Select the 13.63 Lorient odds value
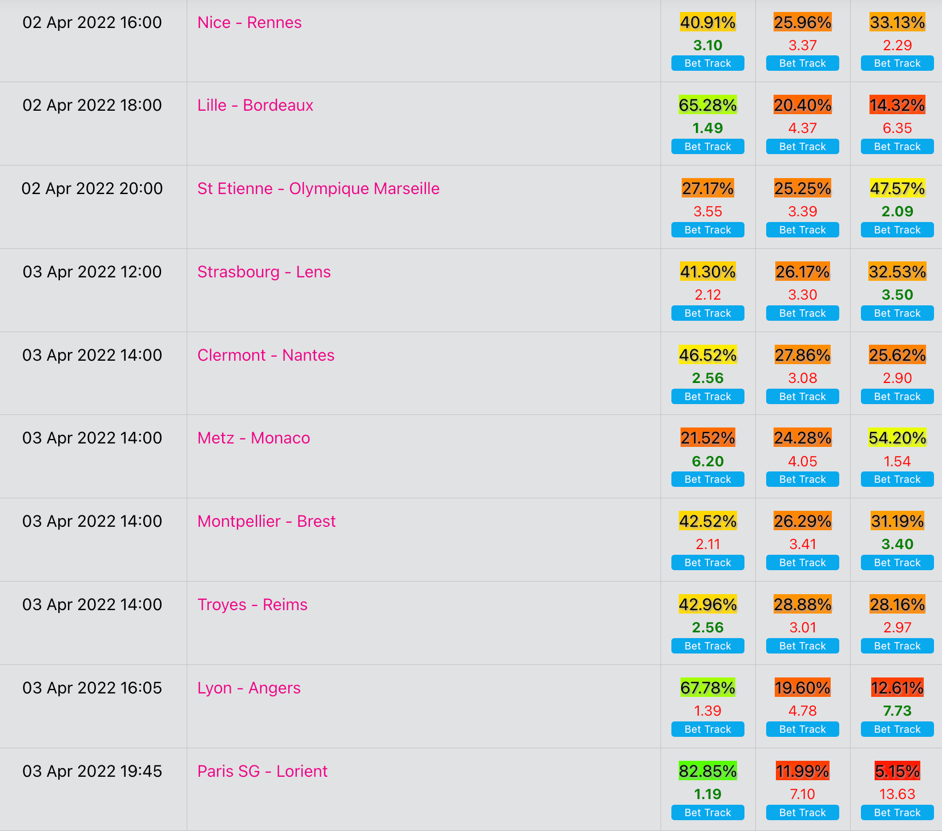The width and height of the screenshot is (942, 831). [897, 794]
